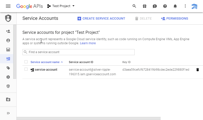Open the notifications bell
The width and height of the screenshot is (203, 120).
pos(175,6)
